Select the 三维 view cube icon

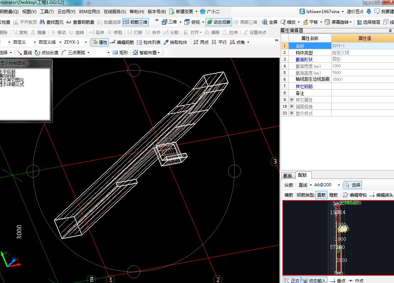165,22
